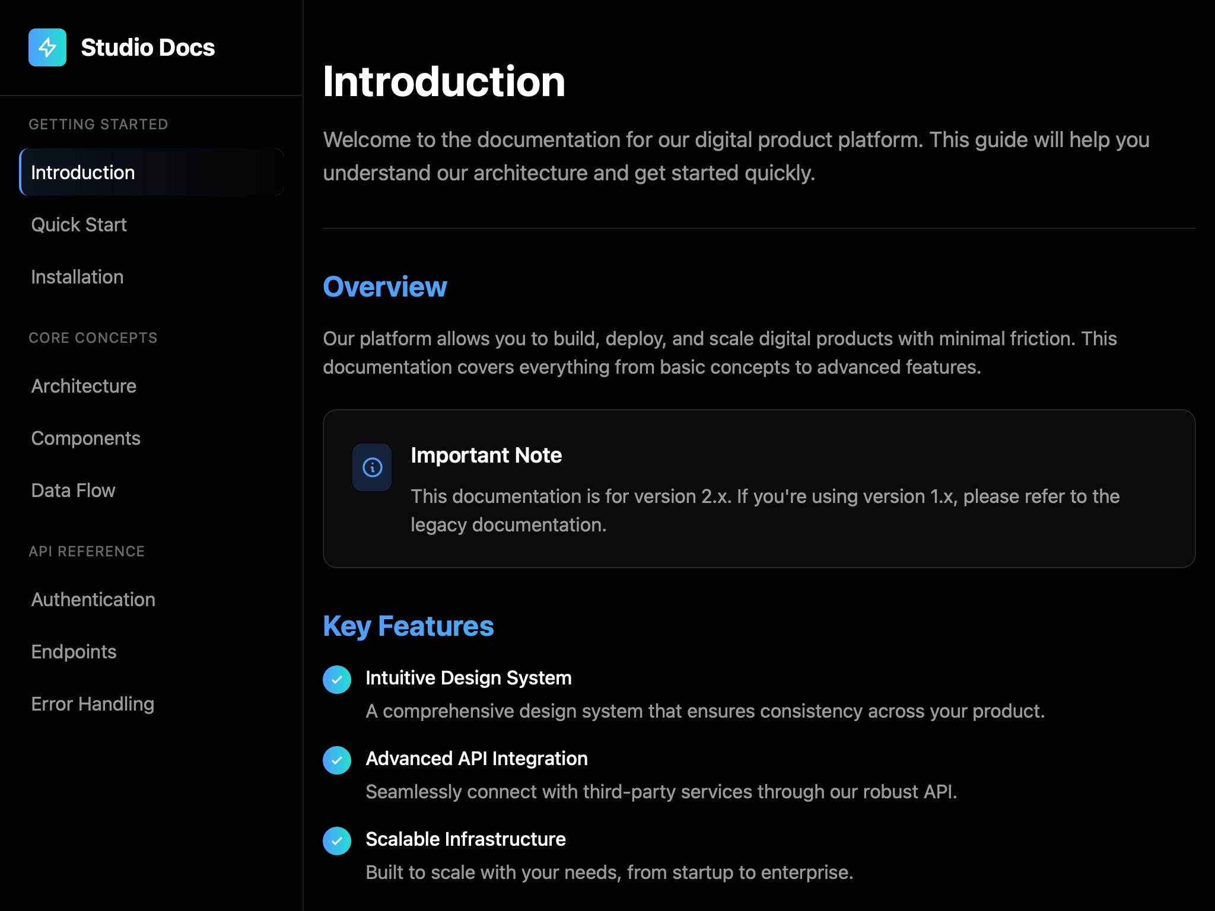Click the Overview section heading
The width and height of the screenshot is (1215, 911).
[x=384, y=287]
